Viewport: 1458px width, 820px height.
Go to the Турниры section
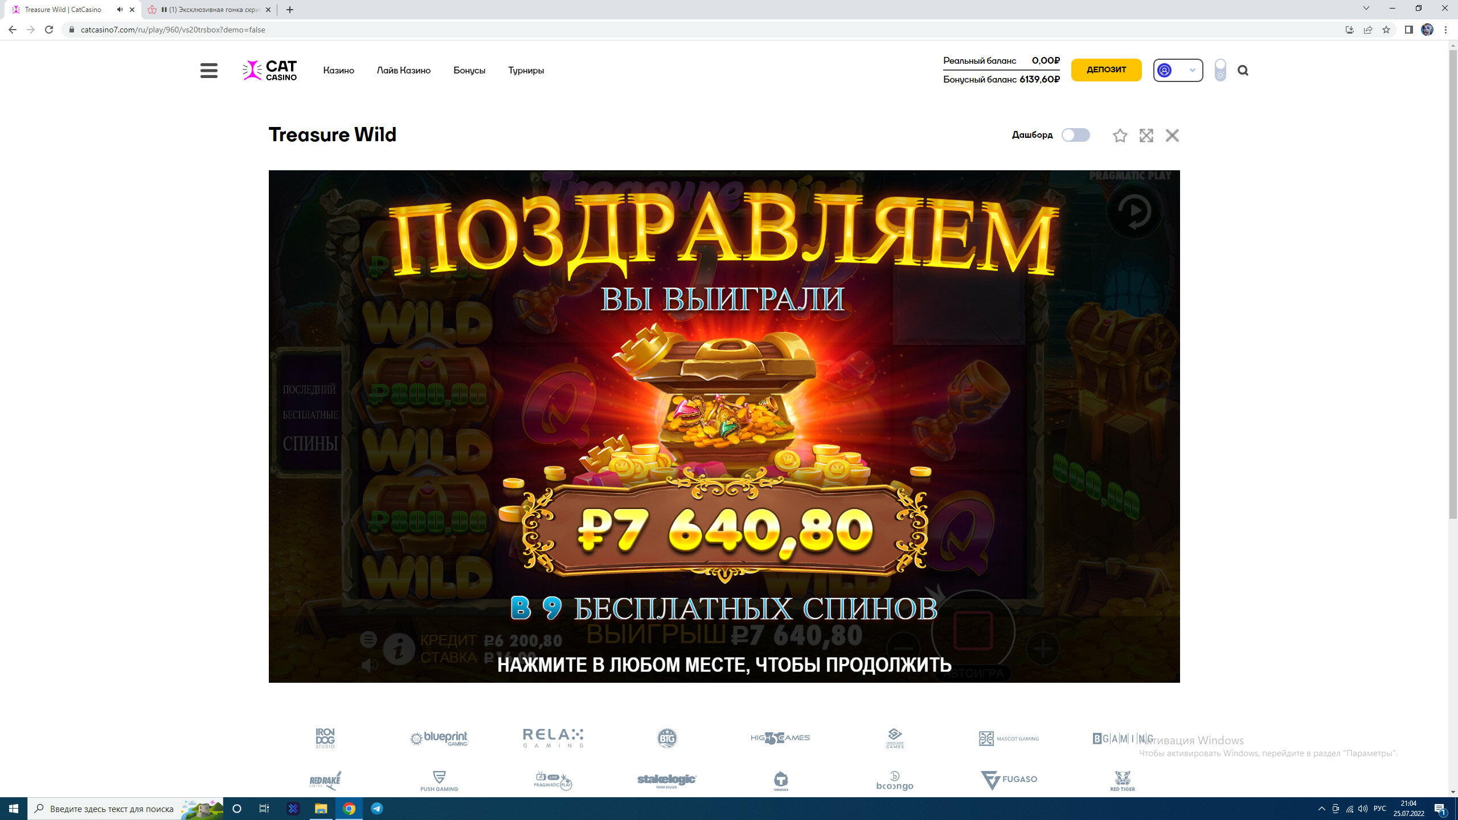tap(526, 71)
